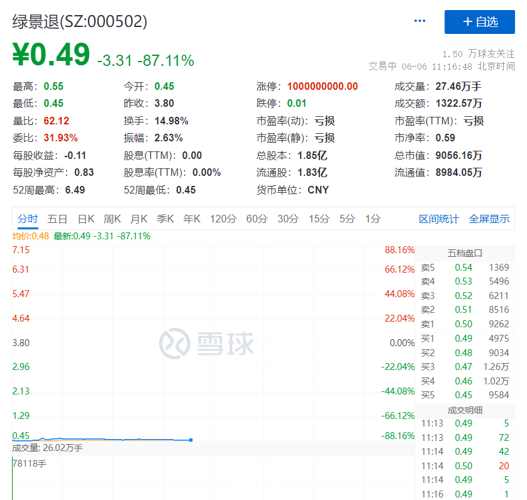Click the 11:14 trade at 0.50 volume 20
Screen dimensions: 527x500
point(465,466)
